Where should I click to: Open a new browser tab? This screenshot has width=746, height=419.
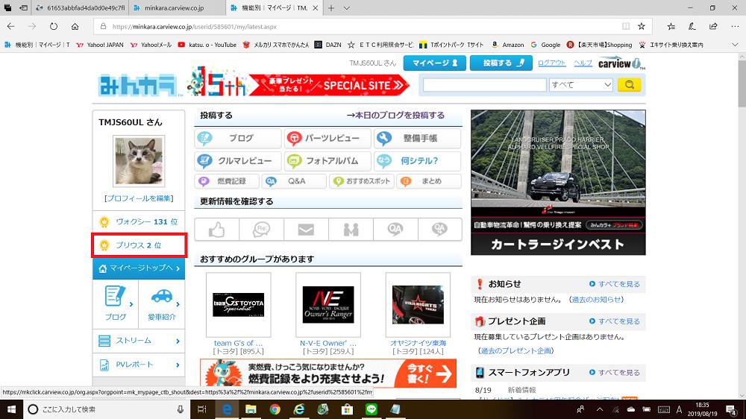click(x=331, y=8)
